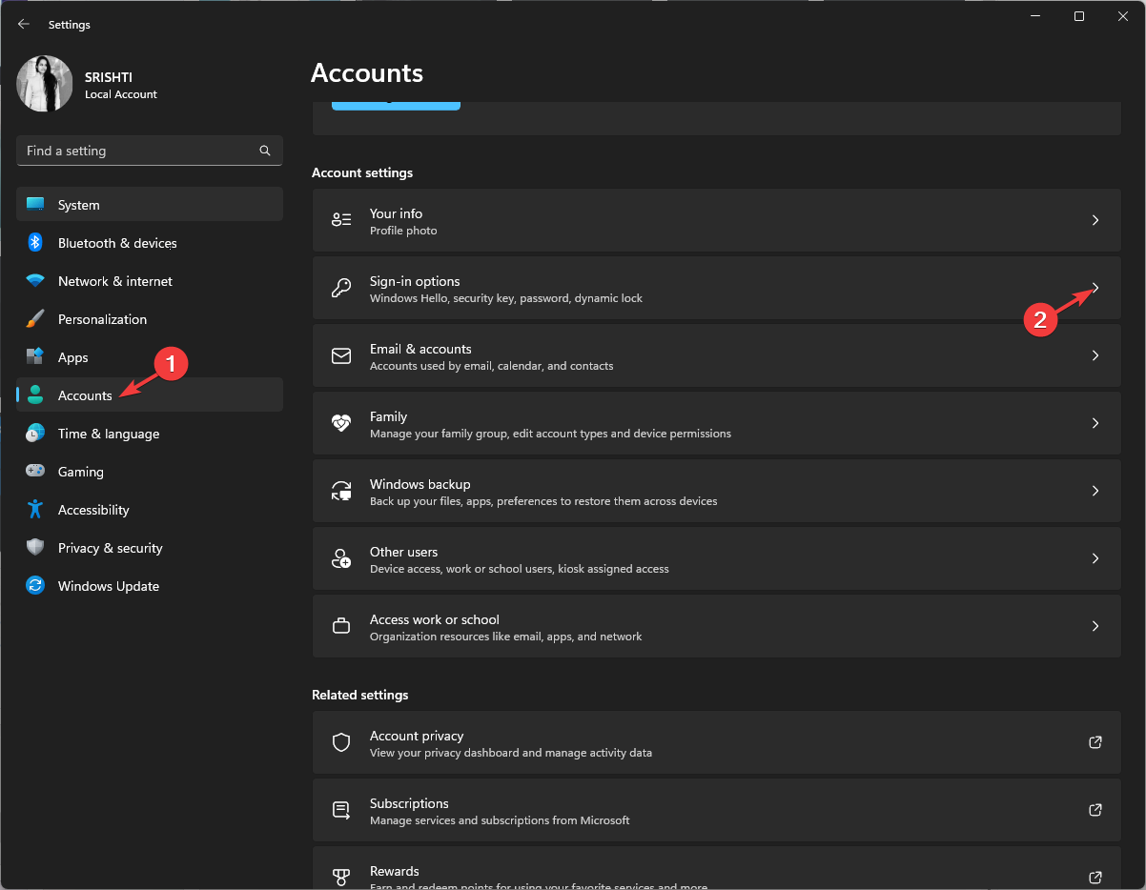Click the search magnifier icon
This screenshot has width=1146, height=890.
pyautogui.click(x=265, y=151)
